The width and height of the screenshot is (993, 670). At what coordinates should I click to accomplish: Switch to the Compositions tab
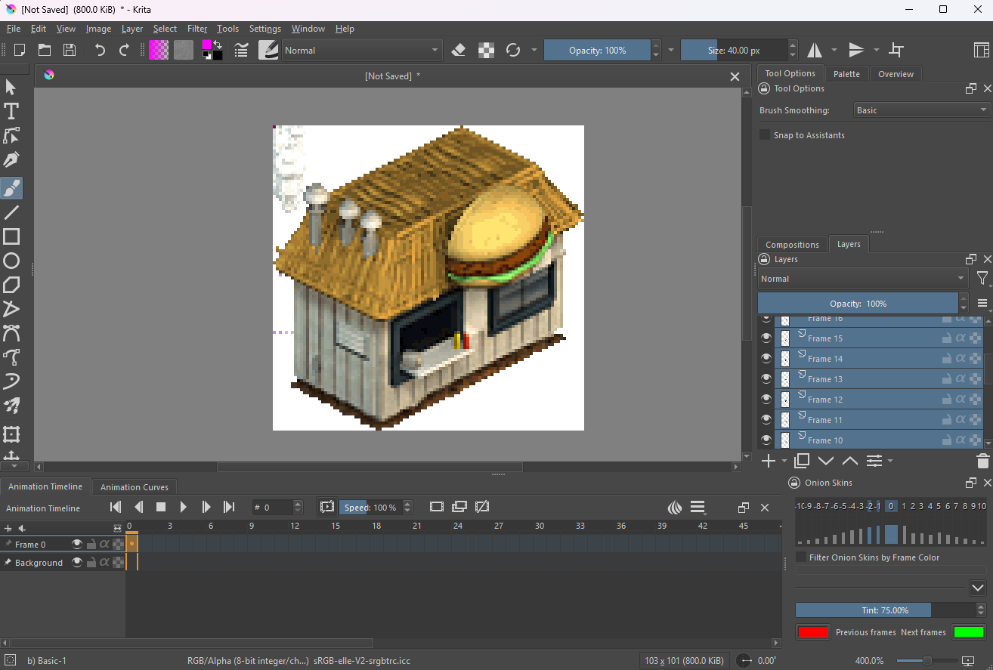point(792,245)
